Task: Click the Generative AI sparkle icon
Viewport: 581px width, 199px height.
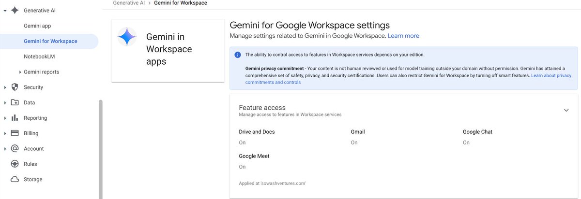Action: 15,10
